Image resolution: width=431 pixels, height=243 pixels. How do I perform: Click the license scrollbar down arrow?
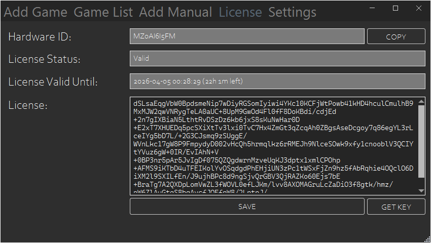tap(421, 190)
